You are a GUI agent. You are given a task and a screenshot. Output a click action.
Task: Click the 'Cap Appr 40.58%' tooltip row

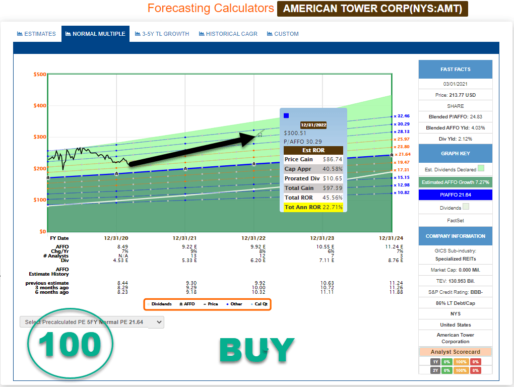pyautogui.click(x=313, y=169)
